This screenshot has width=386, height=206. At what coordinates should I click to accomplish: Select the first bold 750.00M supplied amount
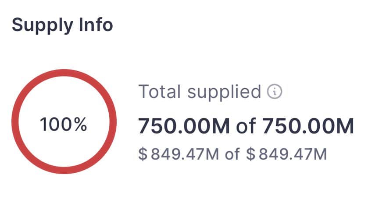click(x=184, y=127)
